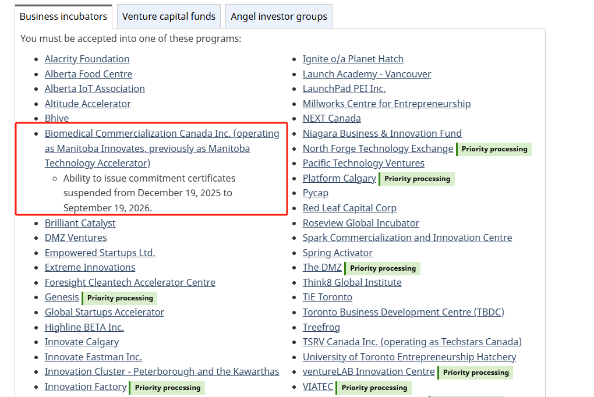Open Biomedical Commercialization Canada Inc. link

[162, 133]
